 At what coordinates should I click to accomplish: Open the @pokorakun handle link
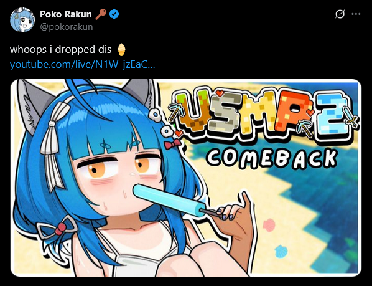click(x=67, y=27)
